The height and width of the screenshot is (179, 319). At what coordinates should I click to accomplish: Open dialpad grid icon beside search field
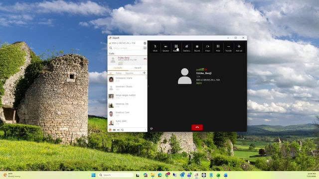point(145,48)
